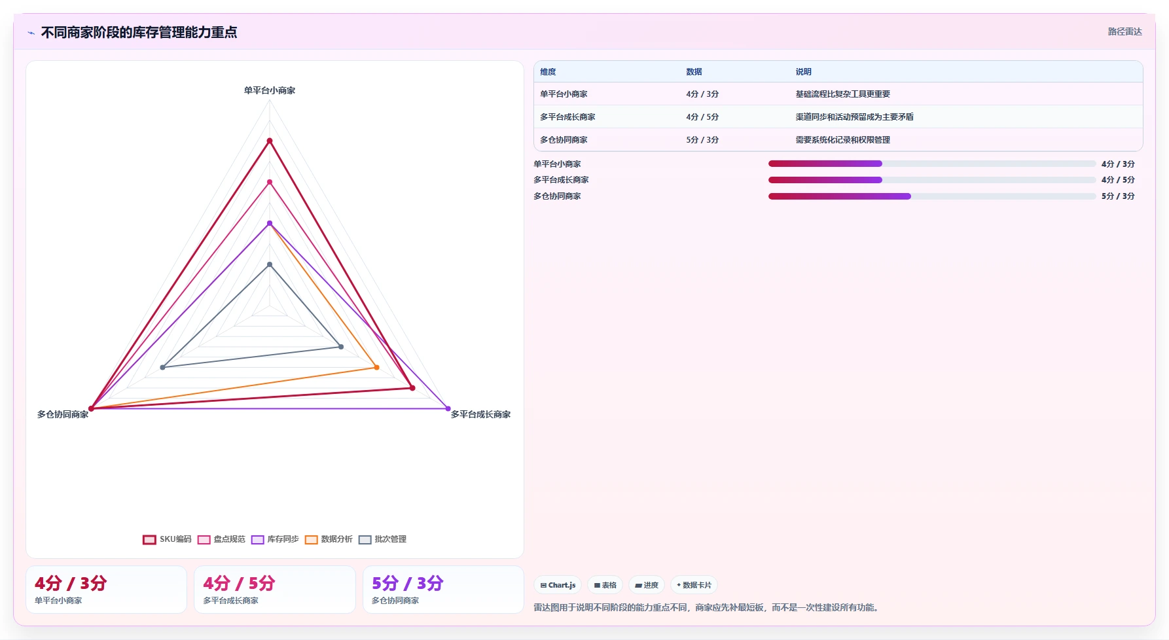
Task: Open the 4分 / 5分 多平台成长商家 card
Action: pos(274,590)
